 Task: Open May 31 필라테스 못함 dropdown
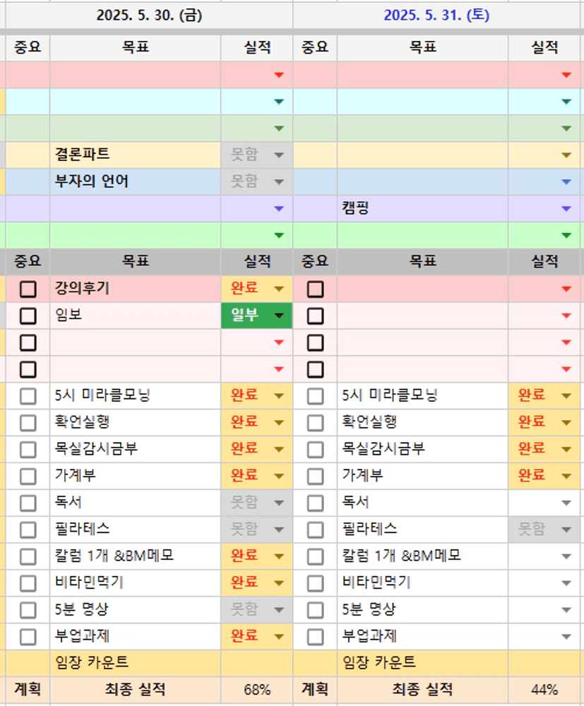(x=566, y=529)
